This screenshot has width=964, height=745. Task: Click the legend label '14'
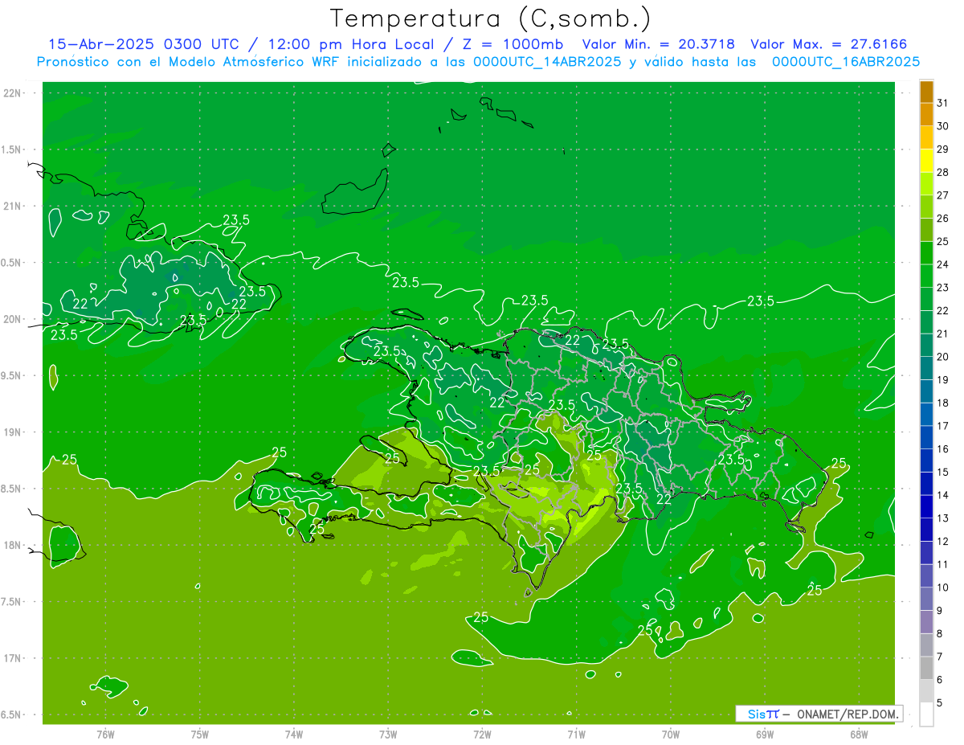click(x=943, y=495)
